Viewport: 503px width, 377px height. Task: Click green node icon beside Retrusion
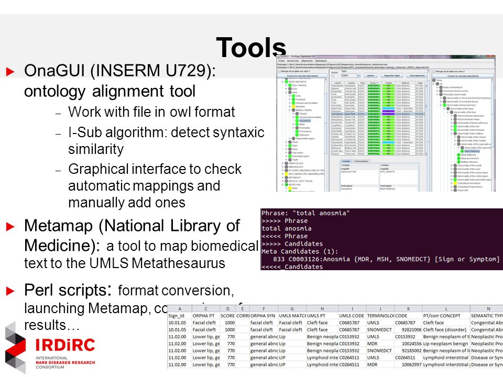297,135
